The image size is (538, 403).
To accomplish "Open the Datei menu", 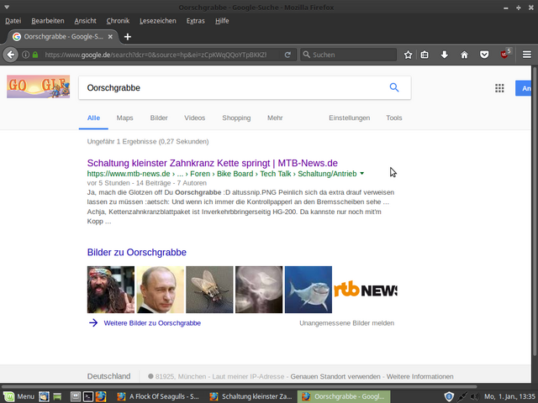I will pyautogui.click(x=13, y=21).
